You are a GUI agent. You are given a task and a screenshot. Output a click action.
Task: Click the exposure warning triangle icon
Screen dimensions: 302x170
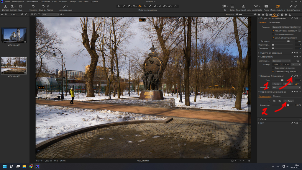point(243,6)
